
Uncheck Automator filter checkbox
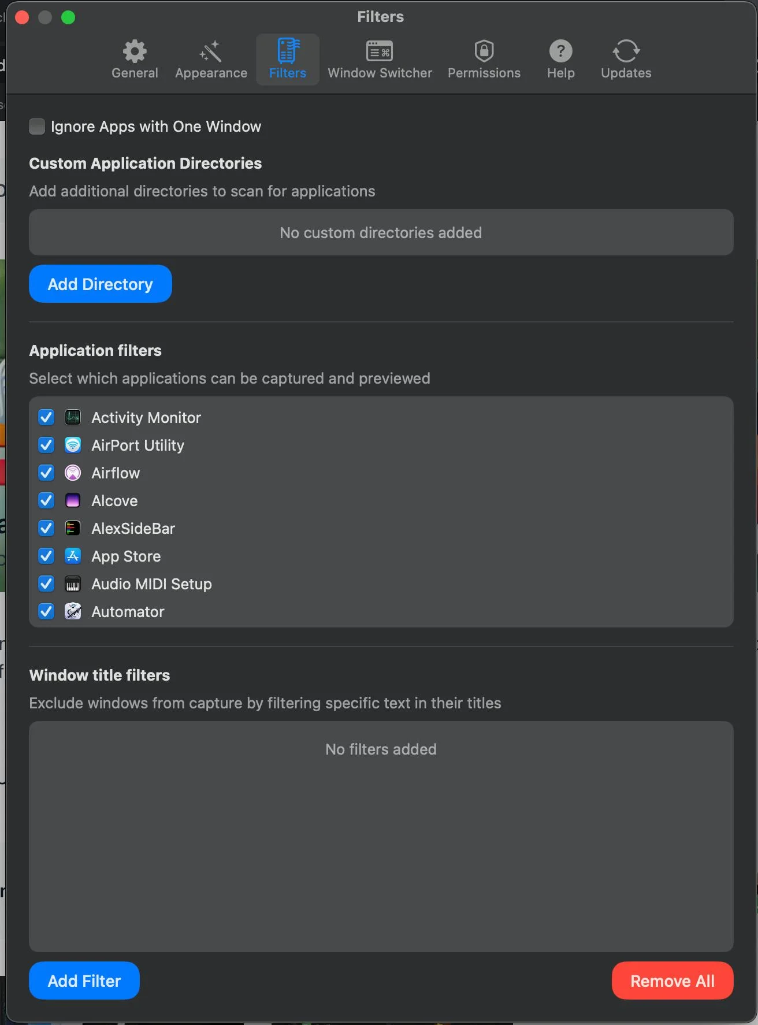(x=46, y=611)
